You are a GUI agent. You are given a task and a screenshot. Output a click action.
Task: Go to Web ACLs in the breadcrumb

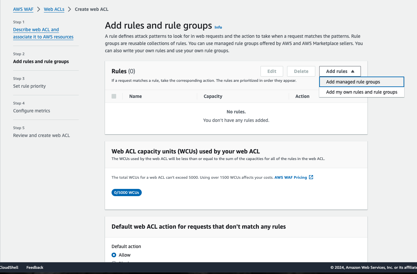pos(54,9)
